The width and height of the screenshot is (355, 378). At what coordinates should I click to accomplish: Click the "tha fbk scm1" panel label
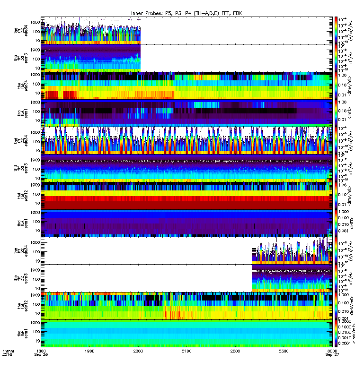[x=23, y=113]
